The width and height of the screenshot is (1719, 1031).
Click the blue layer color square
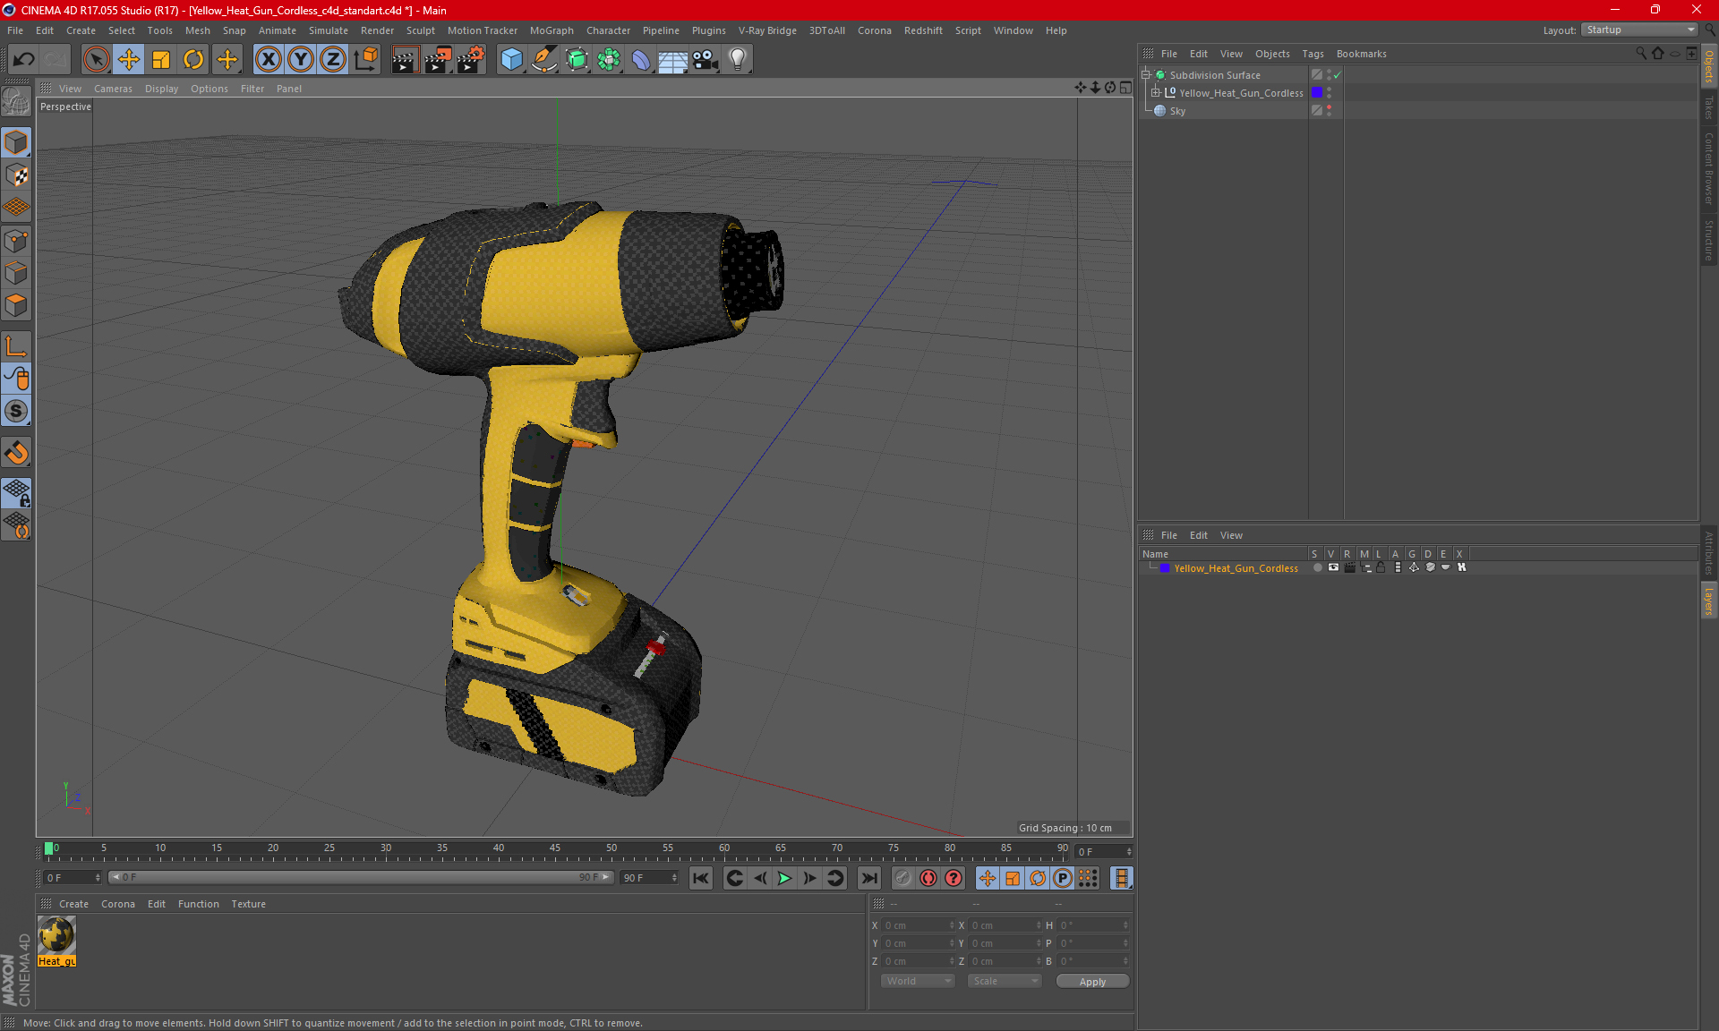1165,568
